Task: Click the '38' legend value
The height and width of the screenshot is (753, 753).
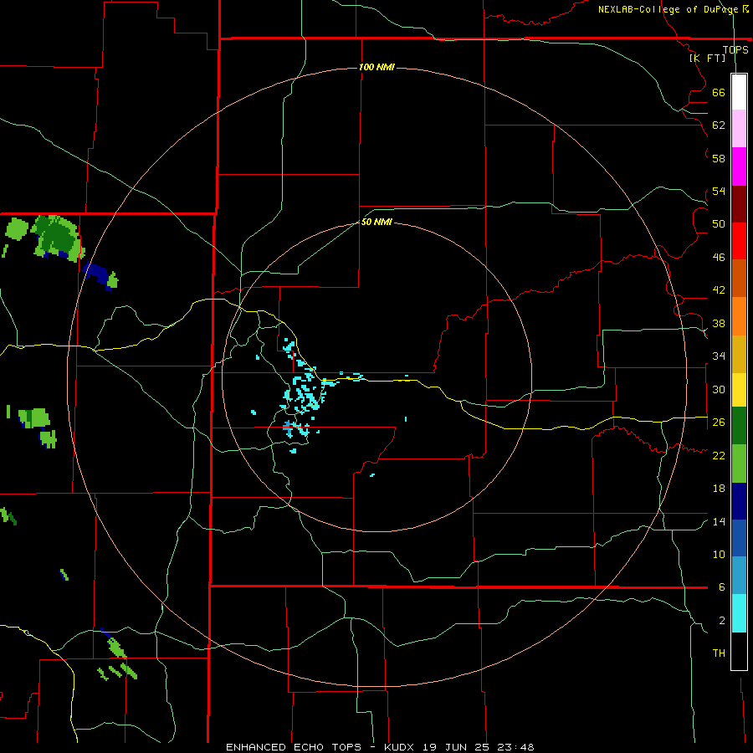Action: pyautogui.click(x=719, y=323)
